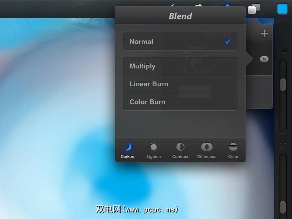Click the small icon between sidebar sliders

point(283,145)
